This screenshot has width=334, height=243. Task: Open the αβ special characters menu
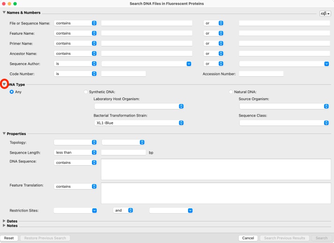[325, 14]
